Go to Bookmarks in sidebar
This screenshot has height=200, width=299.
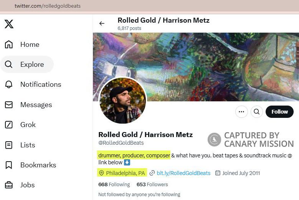30,165
